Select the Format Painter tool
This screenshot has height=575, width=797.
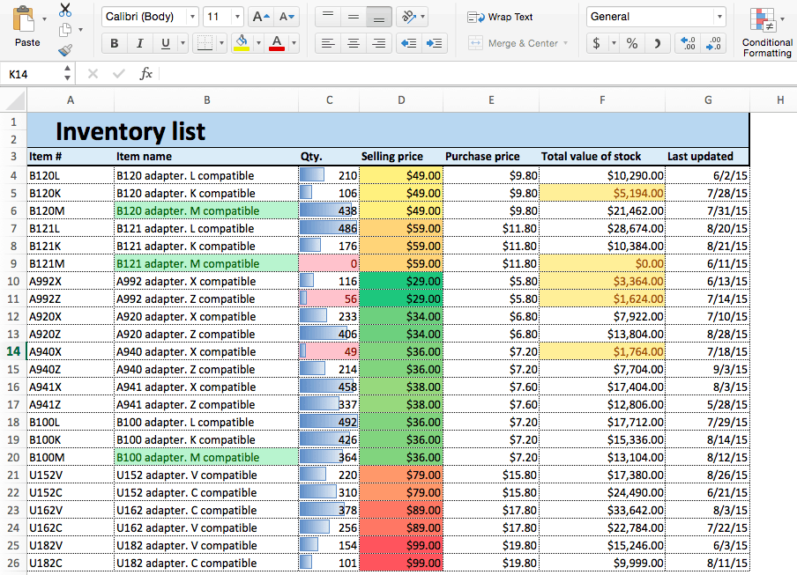(67, 51)
